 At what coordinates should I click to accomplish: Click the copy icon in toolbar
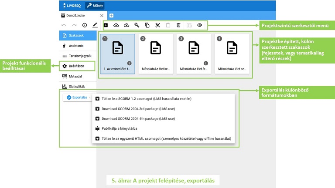click(147, 25)
